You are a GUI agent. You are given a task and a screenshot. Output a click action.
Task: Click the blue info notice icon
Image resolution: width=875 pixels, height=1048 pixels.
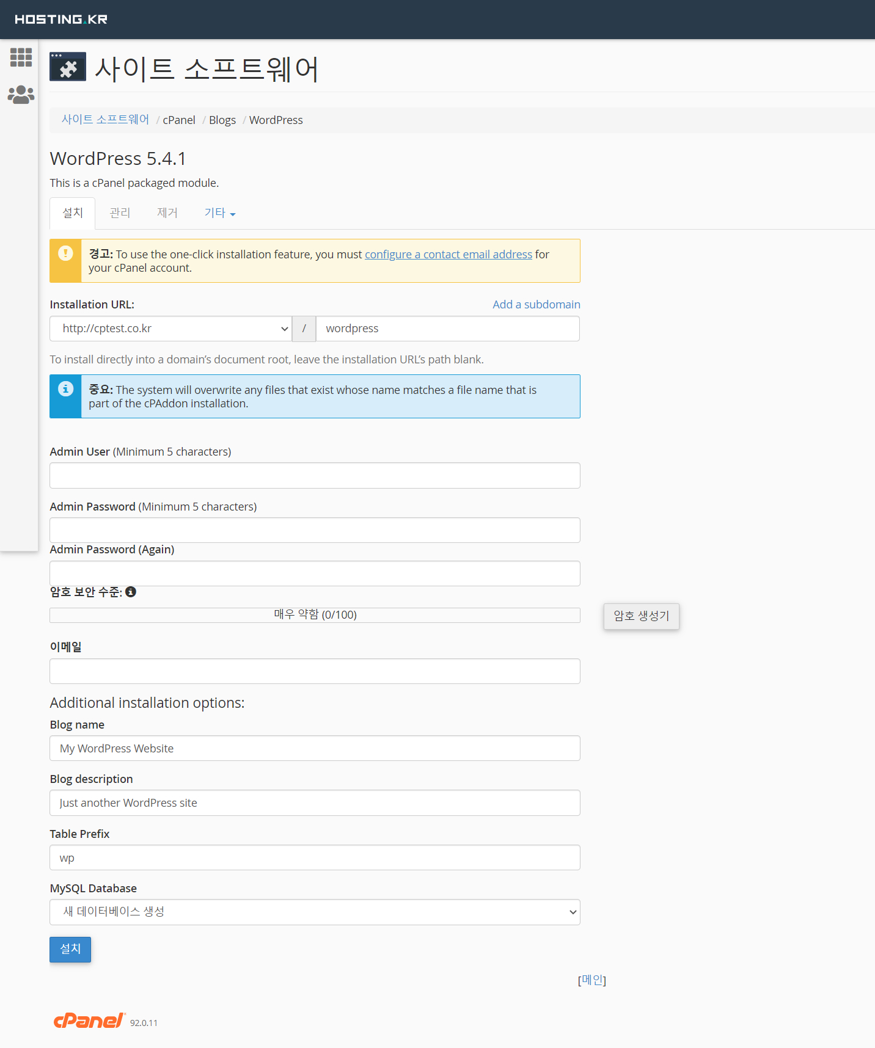65,388
